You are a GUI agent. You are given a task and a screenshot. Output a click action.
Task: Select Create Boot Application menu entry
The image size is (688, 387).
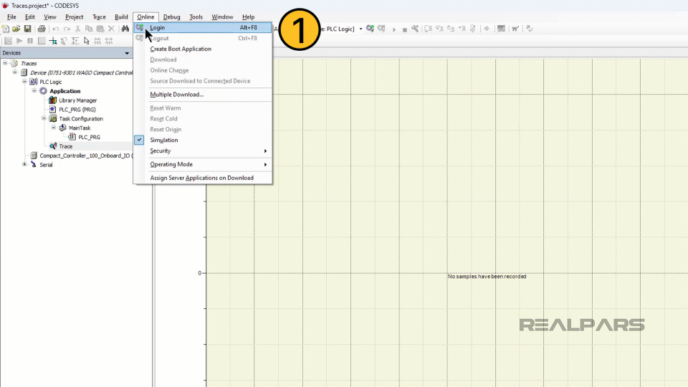click(x=203, y=49)
